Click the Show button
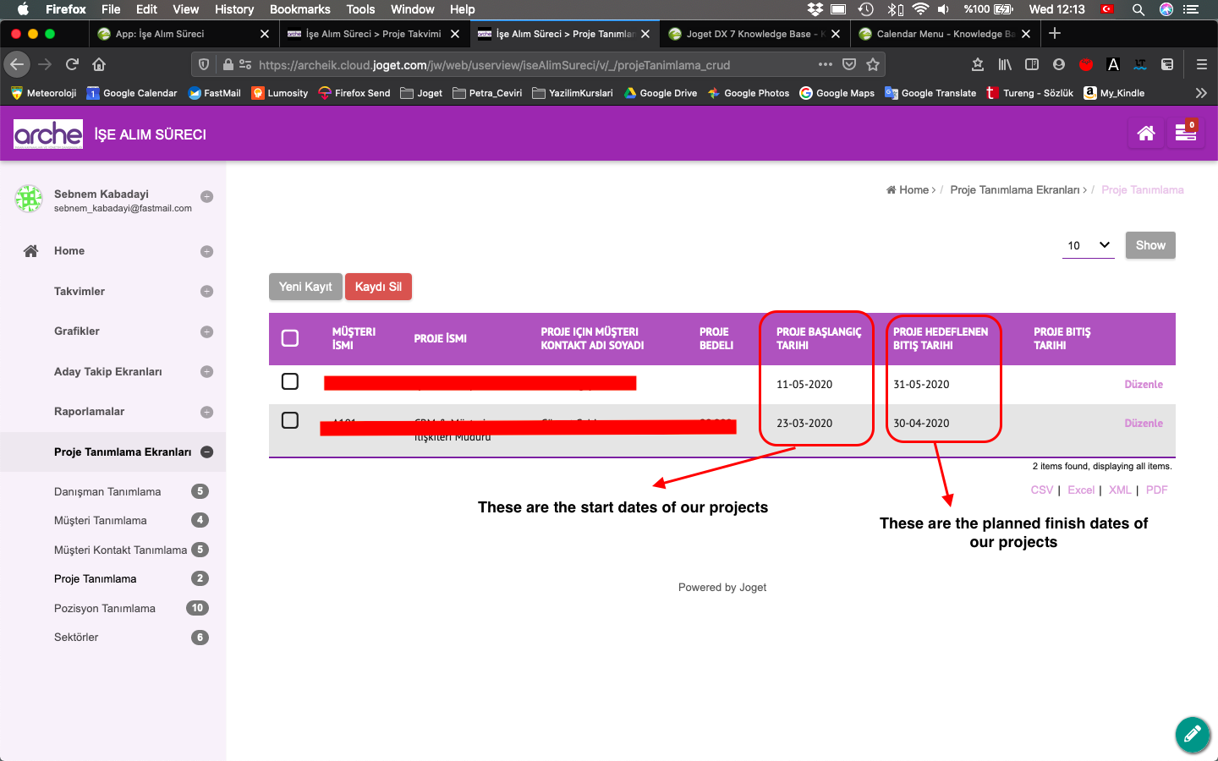Screen dimensions: 1218x761 click(1150, 245)
